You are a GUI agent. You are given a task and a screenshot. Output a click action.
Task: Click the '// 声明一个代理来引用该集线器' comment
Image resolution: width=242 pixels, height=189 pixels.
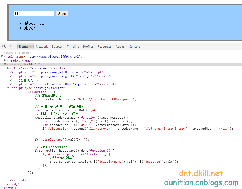point(59,107)
